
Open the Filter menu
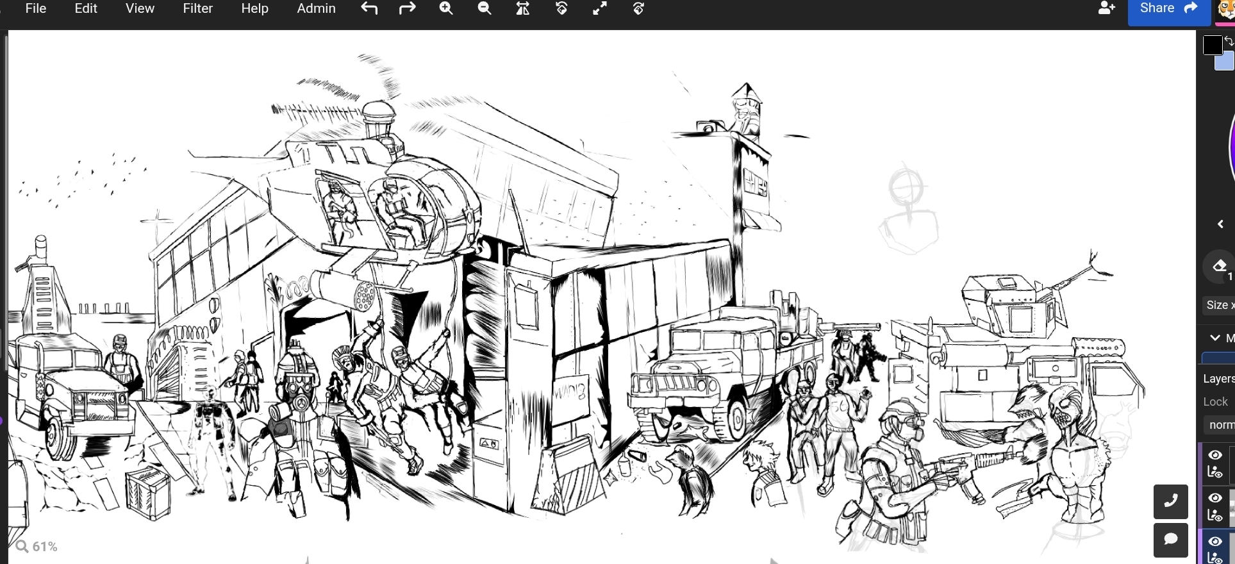point(197,8)
